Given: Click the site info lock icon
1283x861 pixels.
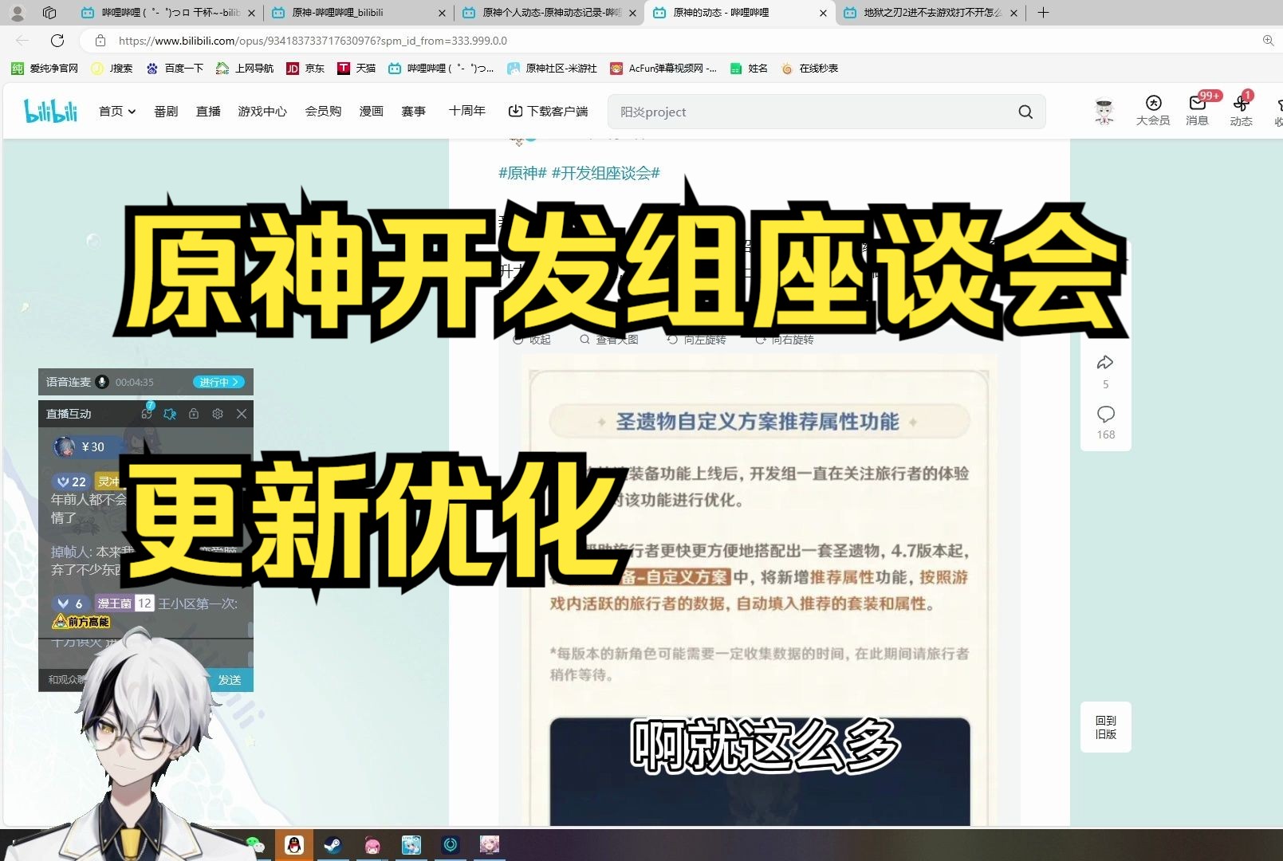Looking at the screenshot, I should tap(100, 41).
